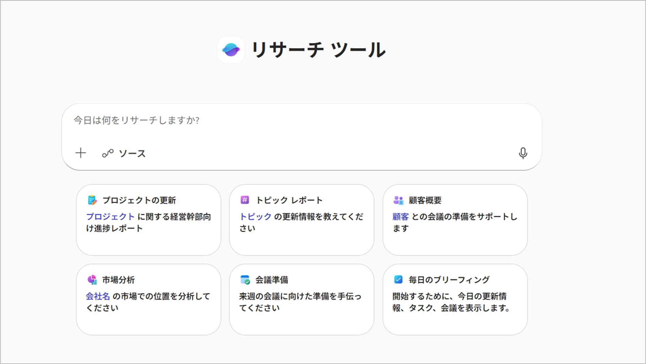
Task: Click the microphone icon for voice input
Action: pos(523,153)
